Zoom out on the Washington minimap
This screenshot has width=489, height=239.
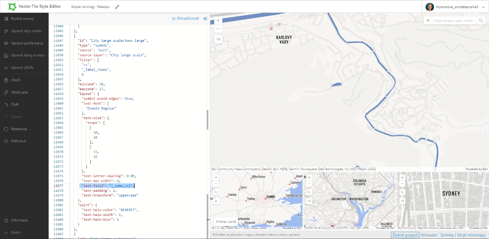[309, 183]
